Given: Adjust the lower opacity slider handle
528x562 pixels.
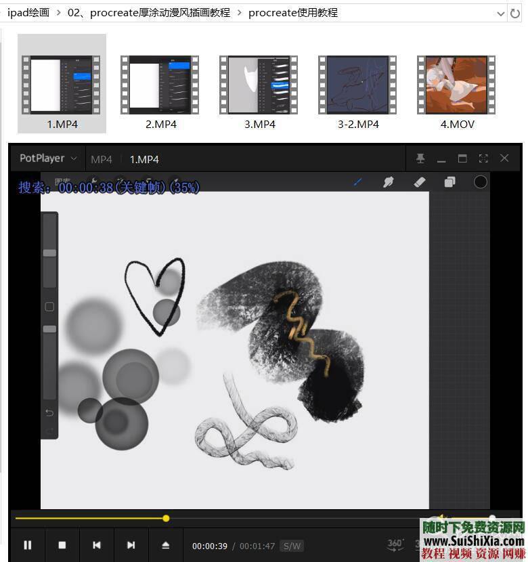Looking at the screenshot, I should click(x=49, y=329).
